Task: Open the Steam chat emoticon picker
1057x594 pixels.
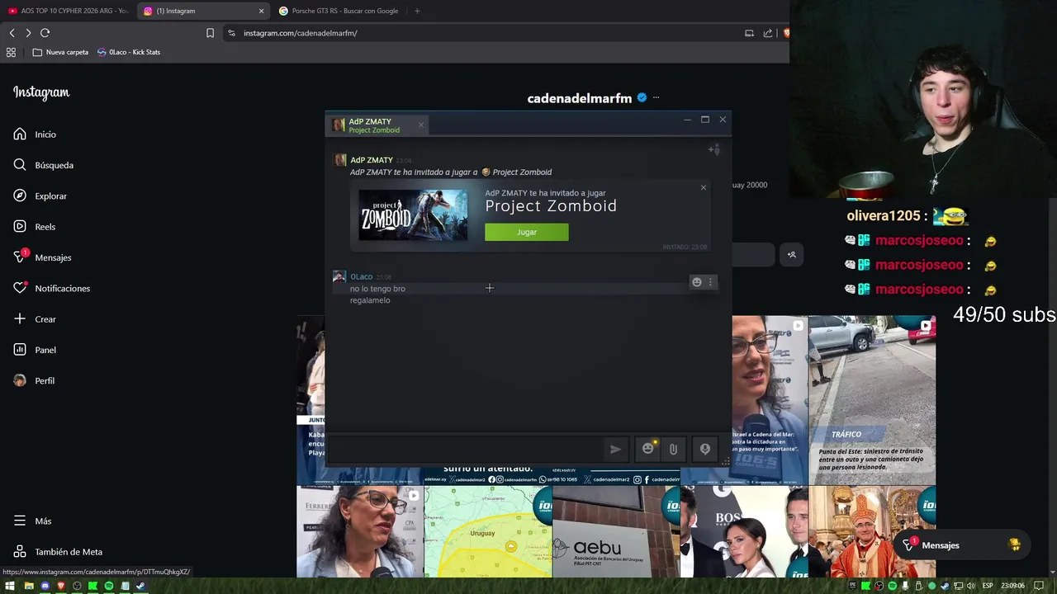Action: click(x=648, y=449)
